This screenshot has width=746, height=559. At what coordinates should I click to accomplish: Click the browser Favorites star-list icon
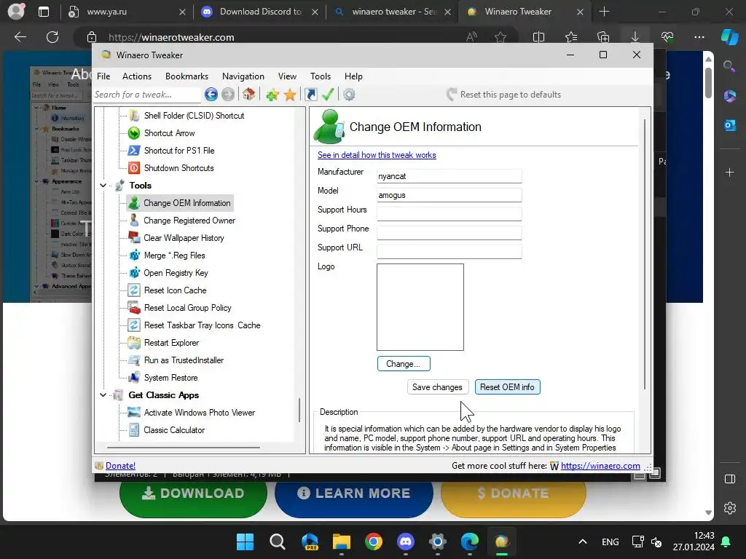pos(571,37)
